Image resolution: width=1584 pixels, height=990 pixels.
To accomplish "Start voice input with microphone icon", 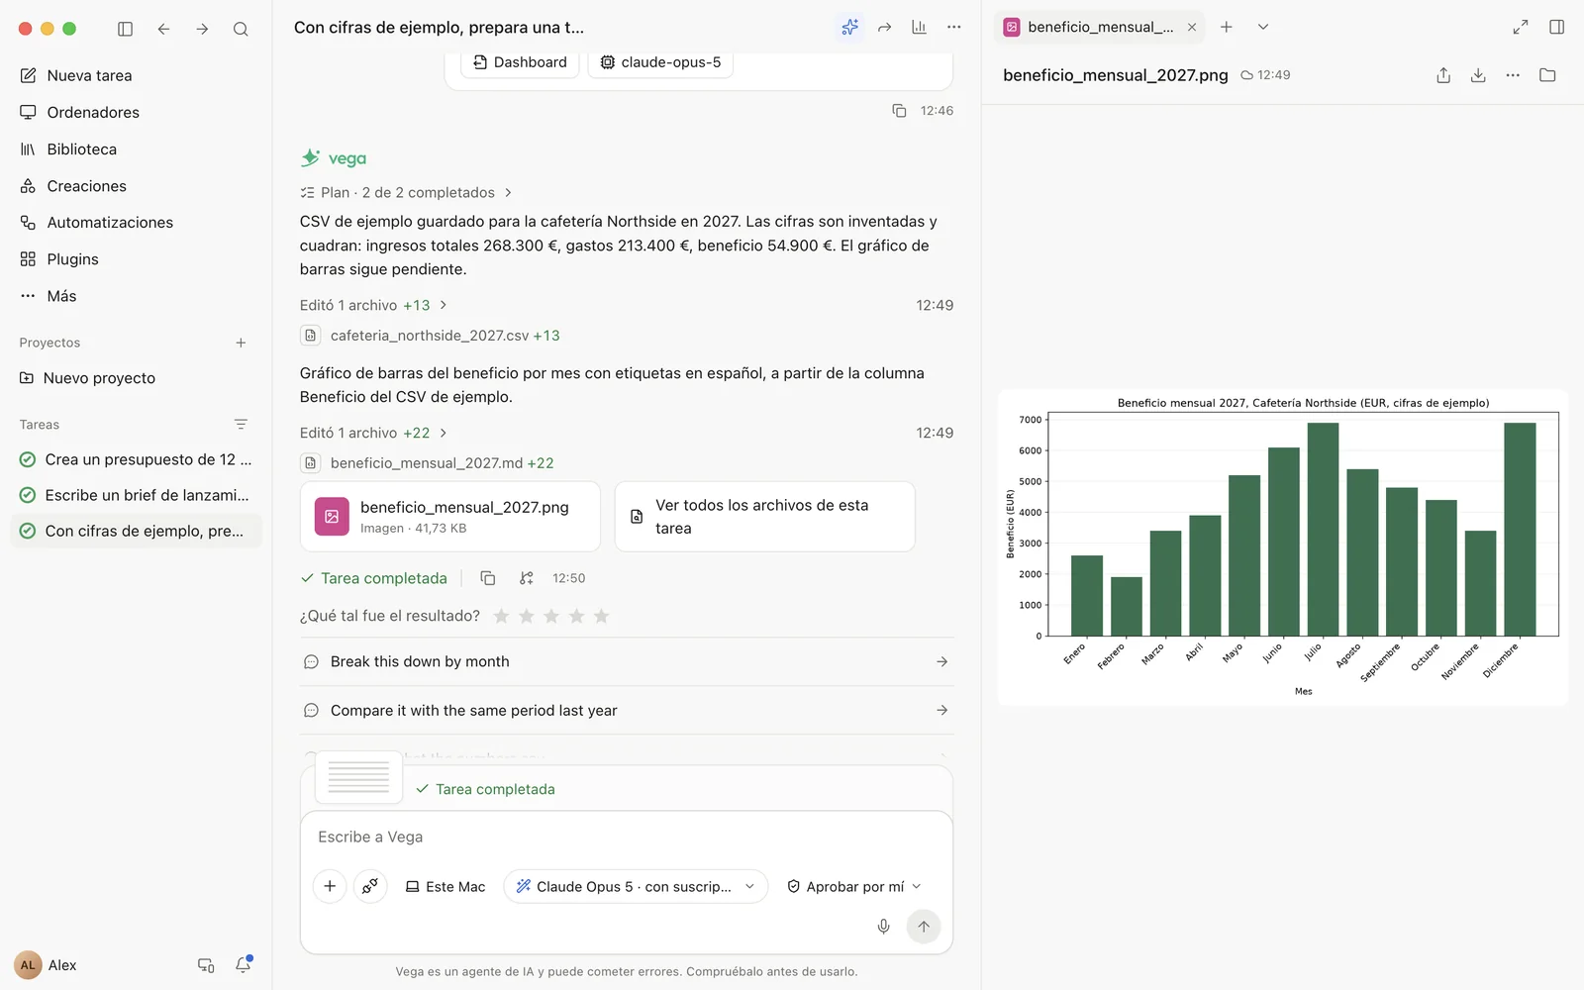I will [883, 927].
